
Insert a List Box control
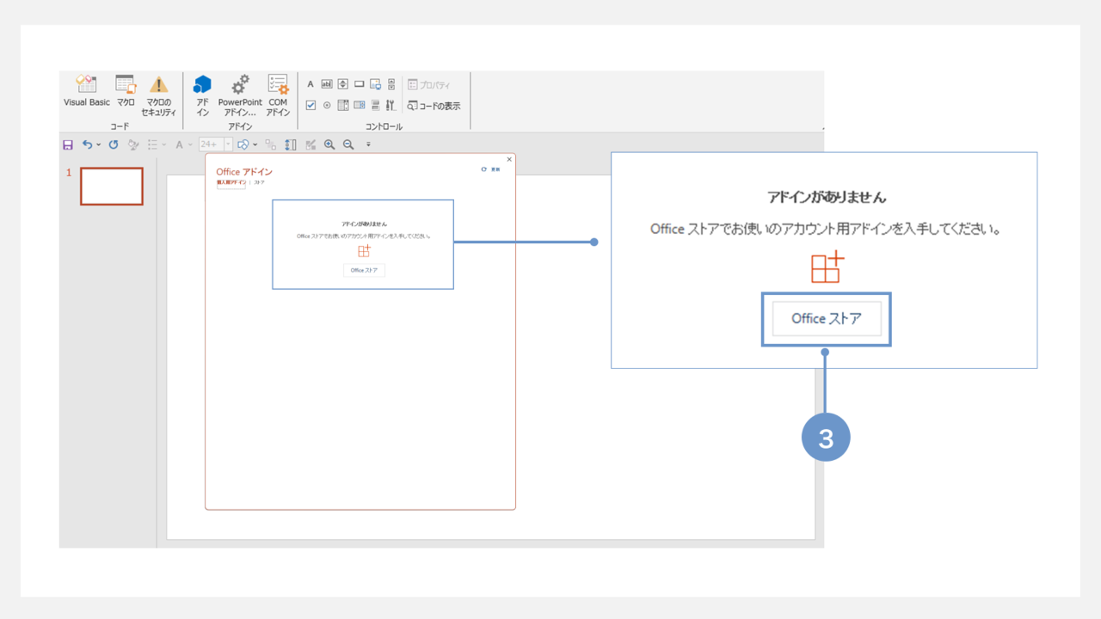pos(342,106)
